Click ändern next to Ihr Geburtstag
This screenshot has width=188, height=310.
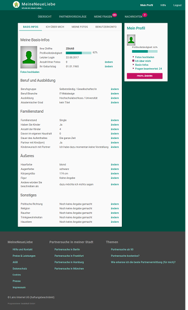coord(109,67)
